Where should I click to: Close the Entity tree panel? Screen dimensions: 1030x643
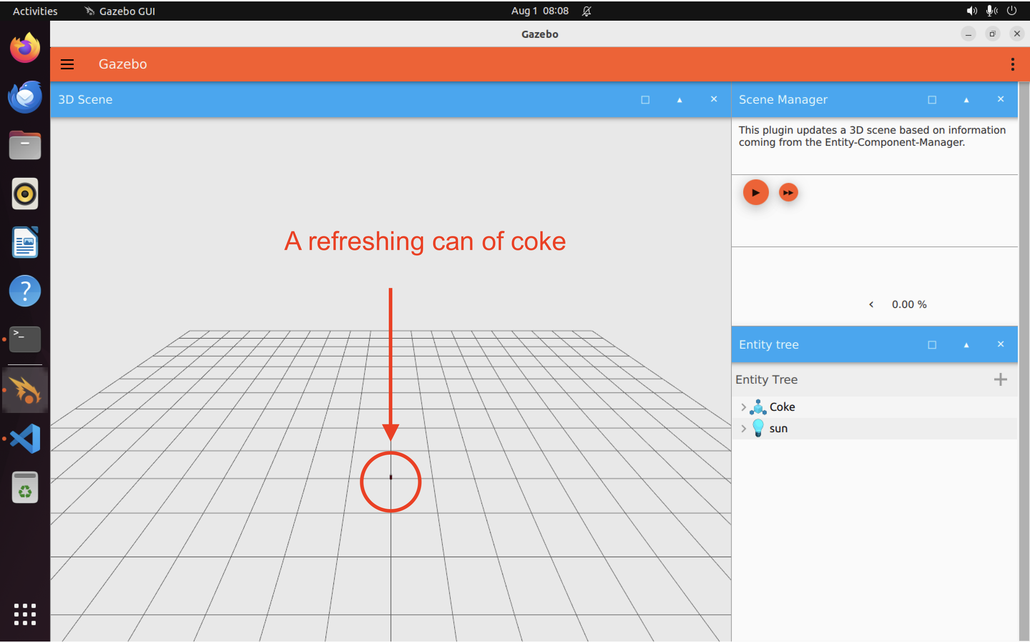[1001, 344]
